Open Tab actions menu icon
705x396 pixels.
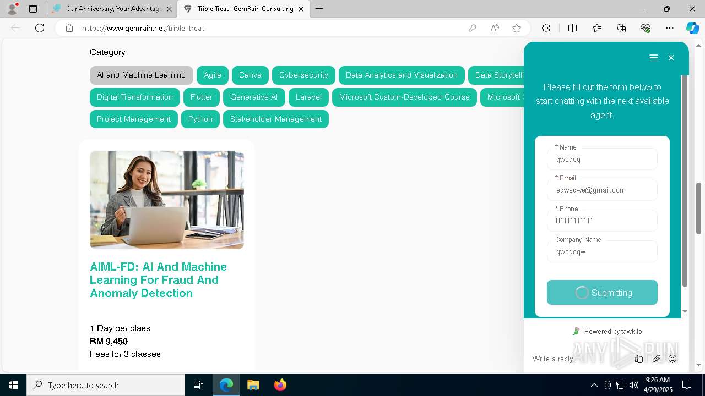point(33,9)
